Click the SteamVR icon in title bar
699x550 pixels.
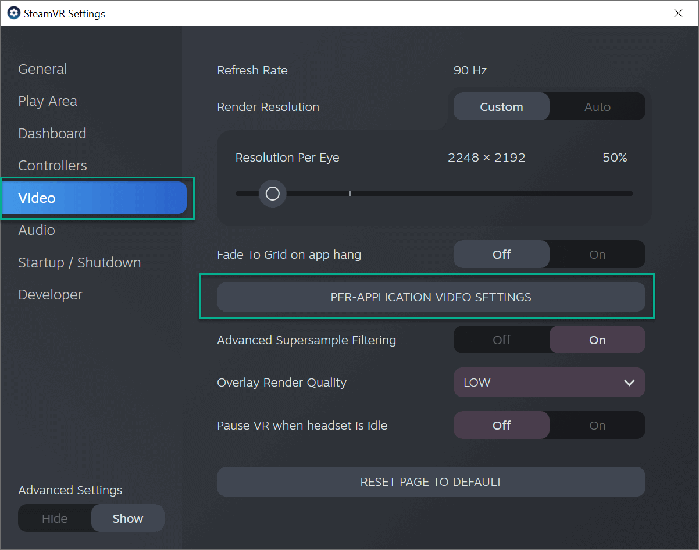pos(13,13)
